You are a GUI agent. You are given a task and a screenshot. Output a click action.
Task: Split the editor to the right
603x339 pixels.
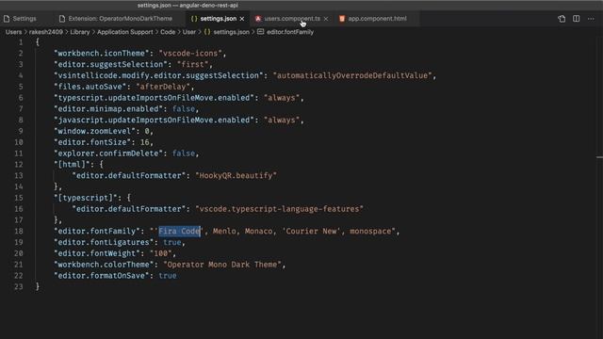pos(576,19)
